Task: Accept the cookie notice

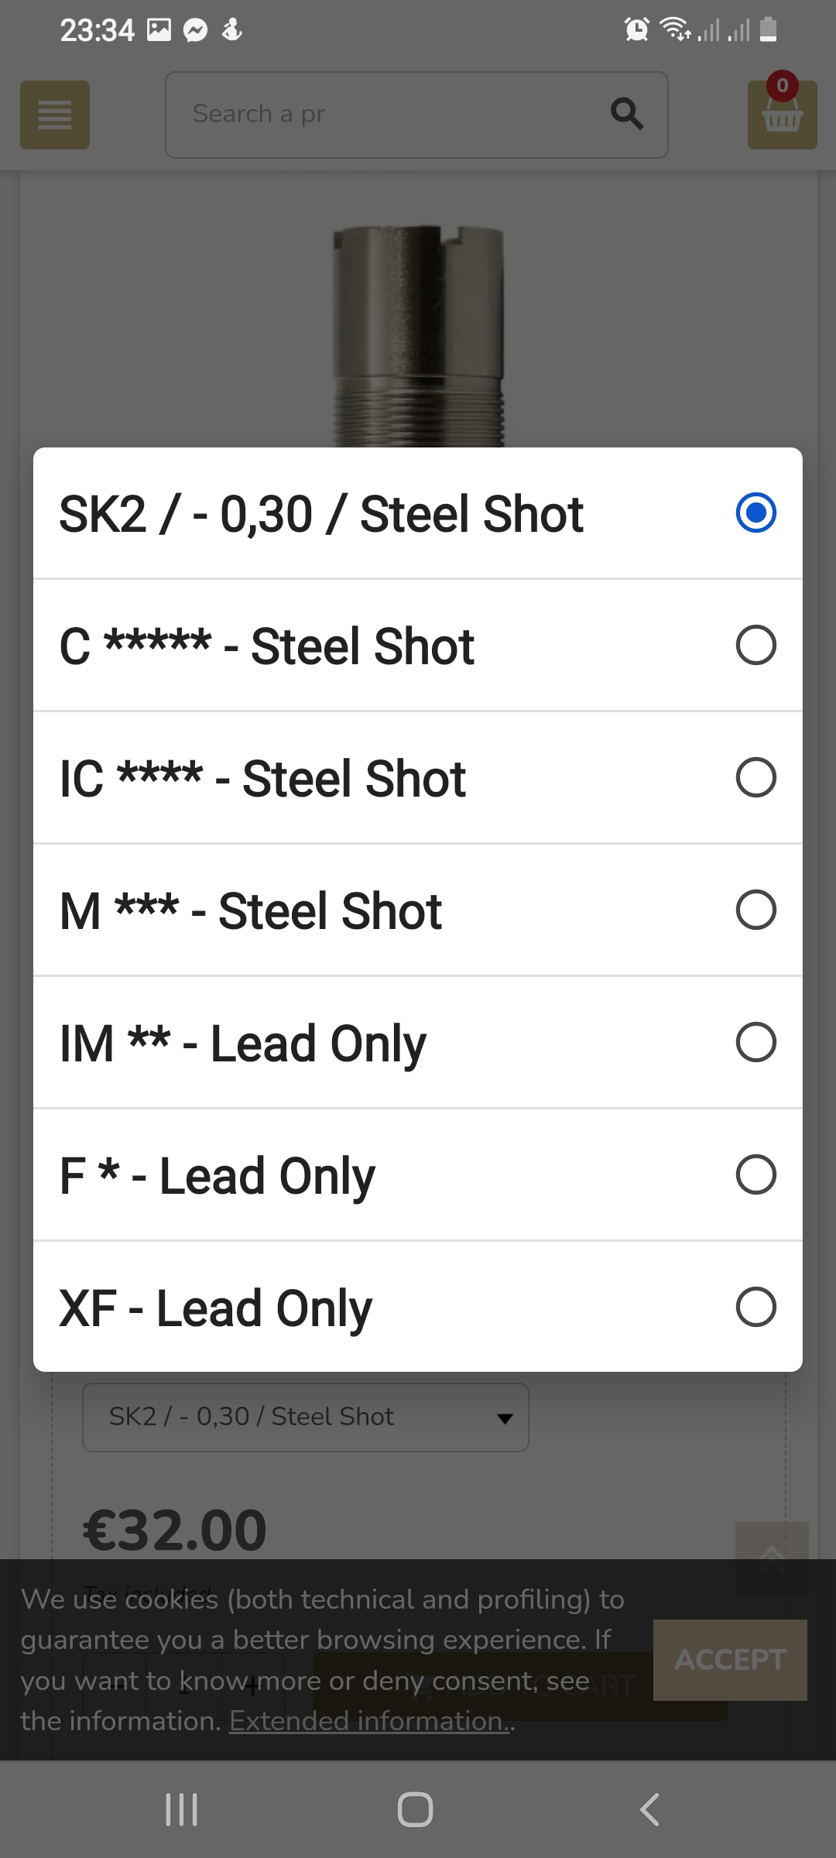Action: (x=730, y=1660)
